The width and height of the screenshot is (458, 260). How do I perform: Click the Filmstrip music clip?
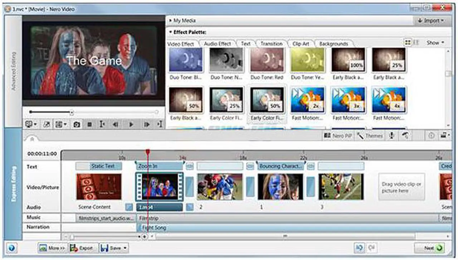click(x=287, y=218)
